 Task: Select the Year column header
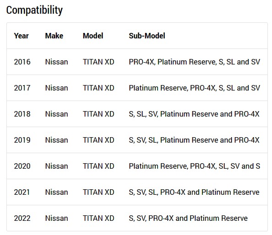tap(21, 36)
